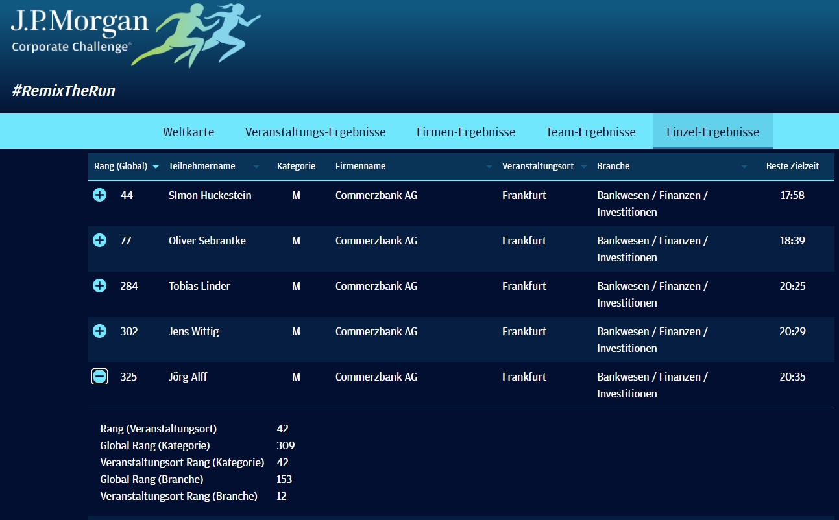The image size is (839, 520).
Task: Click the Beste Zielzeit column header
Action: [792, 166]
